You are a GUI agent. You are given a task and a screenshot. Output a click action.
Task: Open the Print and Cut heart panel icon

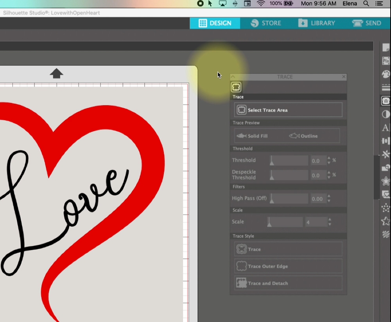coord(386,194)
